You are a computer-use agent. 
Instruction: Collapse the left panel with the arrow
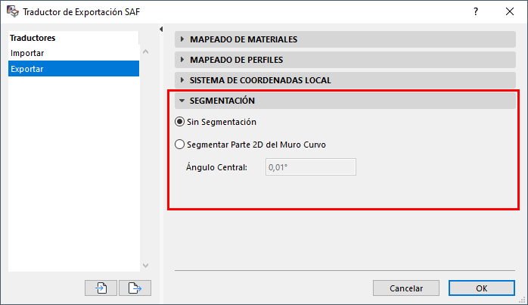[161, 30]
